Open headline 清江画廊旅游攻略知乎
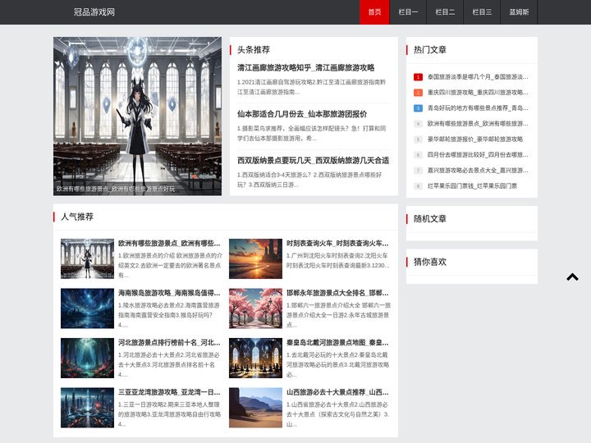The image size is (591, 443). (305, 68)
